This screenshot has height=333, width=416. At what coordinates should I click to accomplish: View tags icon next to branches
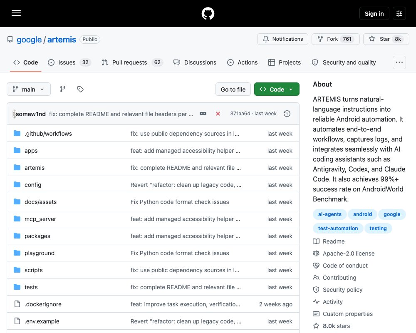(x=80, y=89)
